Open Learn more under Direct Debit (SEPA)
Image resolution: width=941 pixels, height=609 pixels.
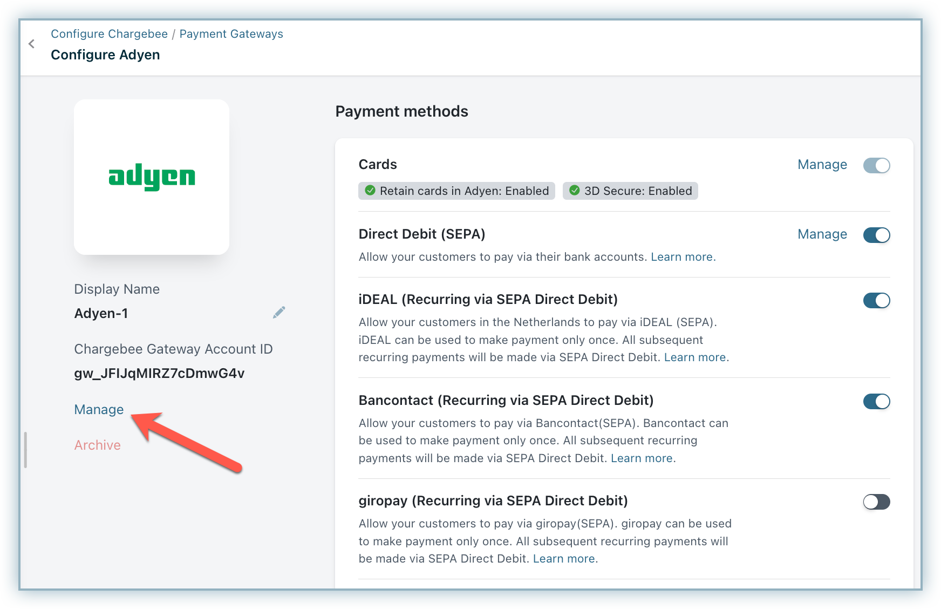[x=682, y=257]
